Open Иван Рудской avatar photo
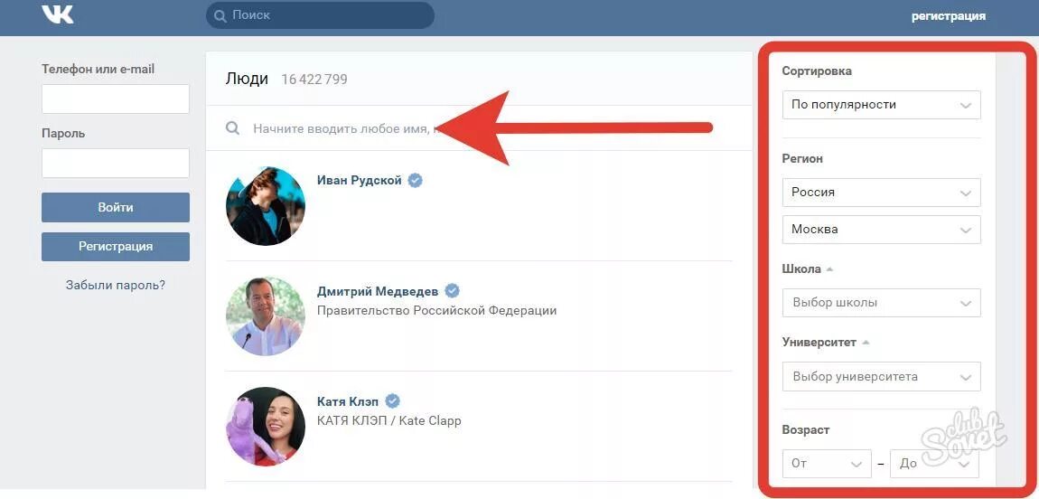 coord(265,206)
